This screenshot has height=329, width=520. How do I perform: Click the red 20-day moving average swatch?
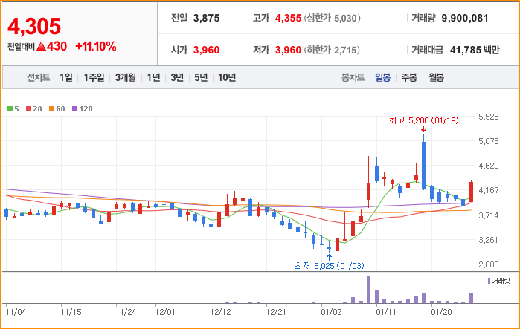(28, 109)
